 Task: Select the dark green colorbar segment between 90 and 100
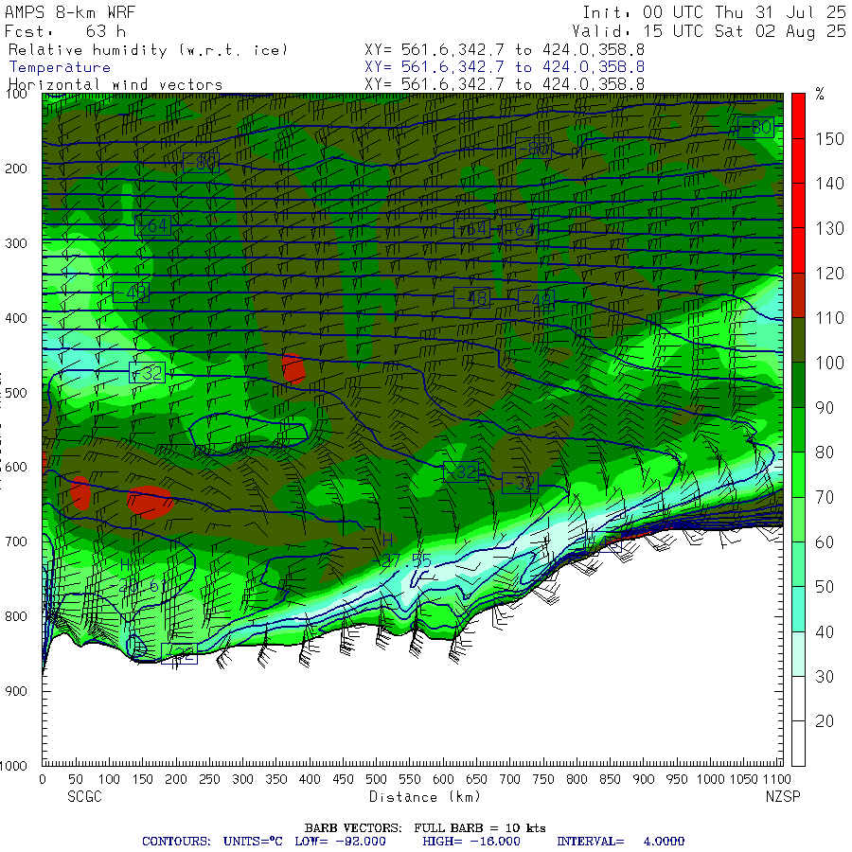(x=798, y=384)
